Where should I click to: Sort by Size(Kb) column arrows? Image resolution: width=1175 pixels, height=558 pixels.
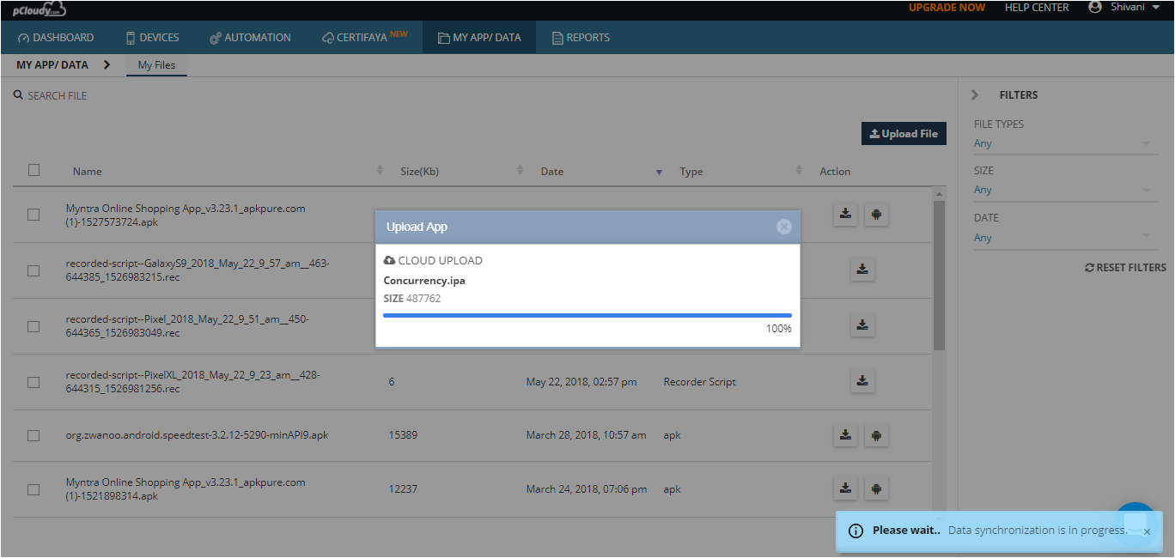click(520, 171)
